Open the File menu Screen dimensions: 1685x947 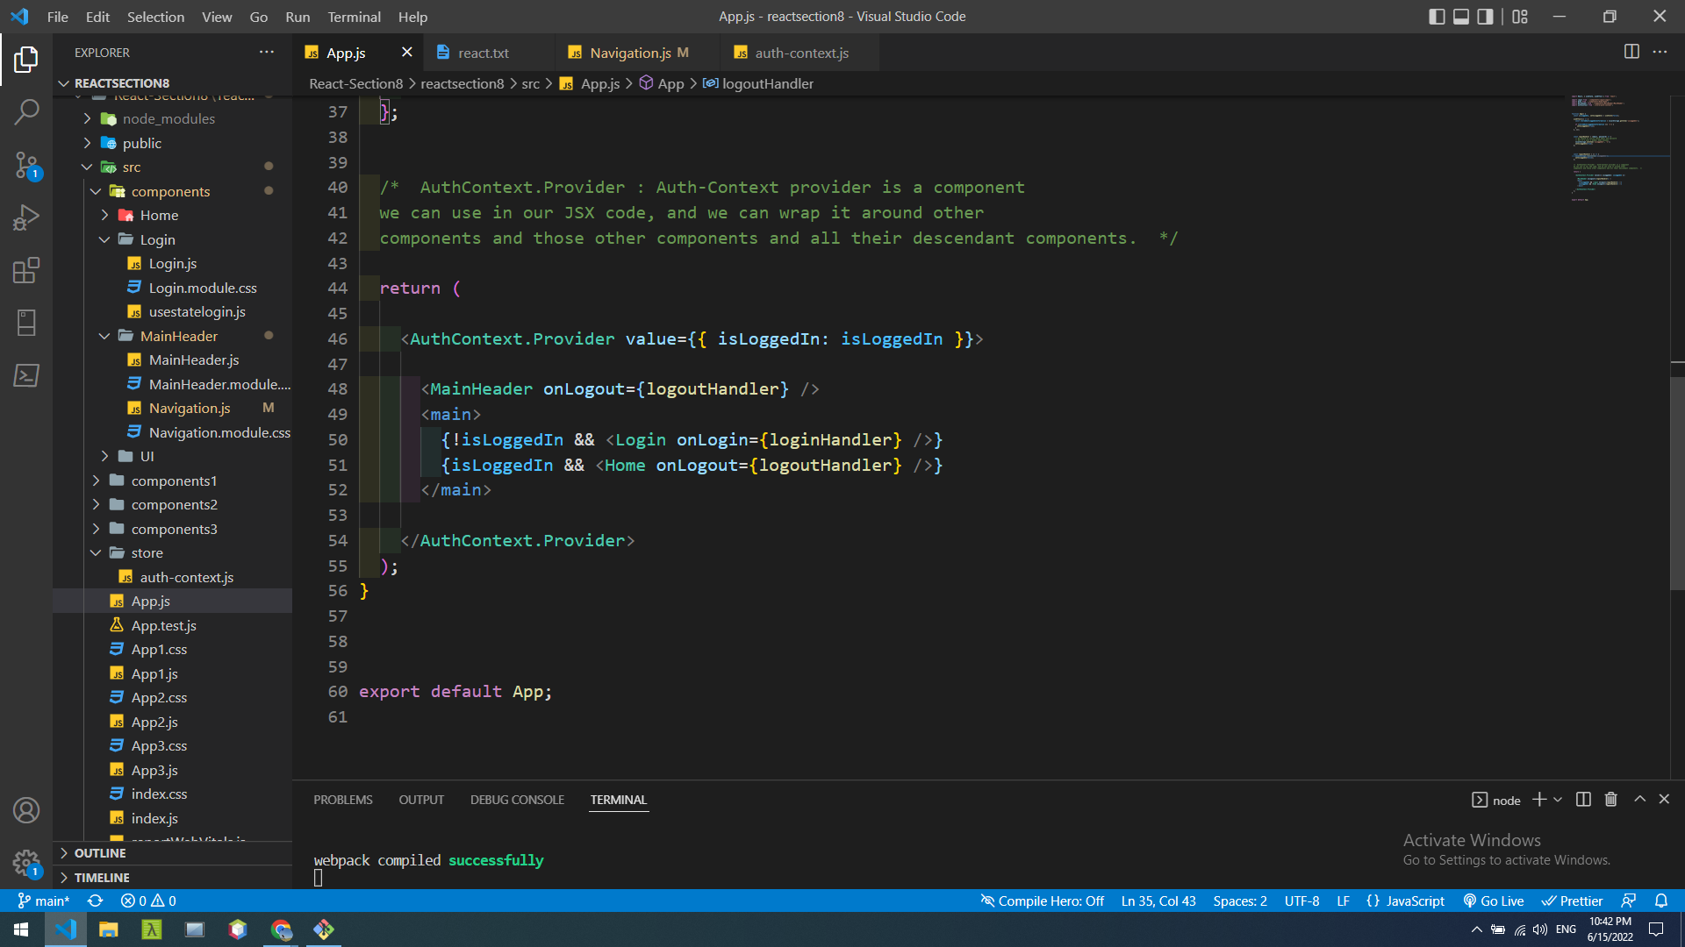point(57,17)
